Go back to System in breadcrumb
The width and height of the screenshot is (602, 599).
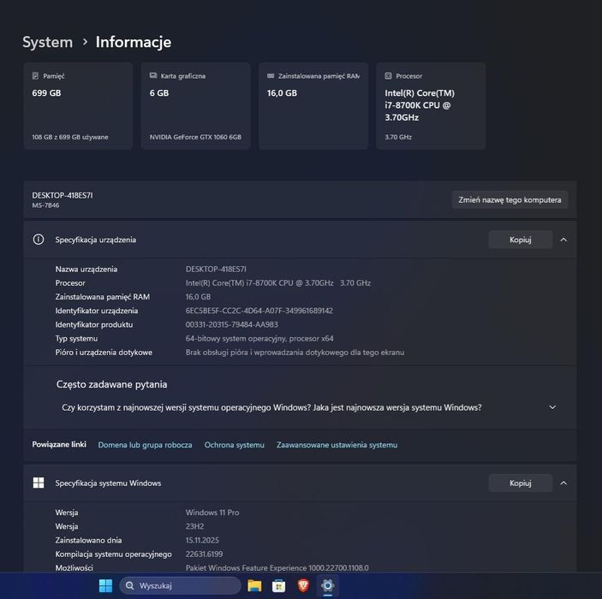pos(48,42)
